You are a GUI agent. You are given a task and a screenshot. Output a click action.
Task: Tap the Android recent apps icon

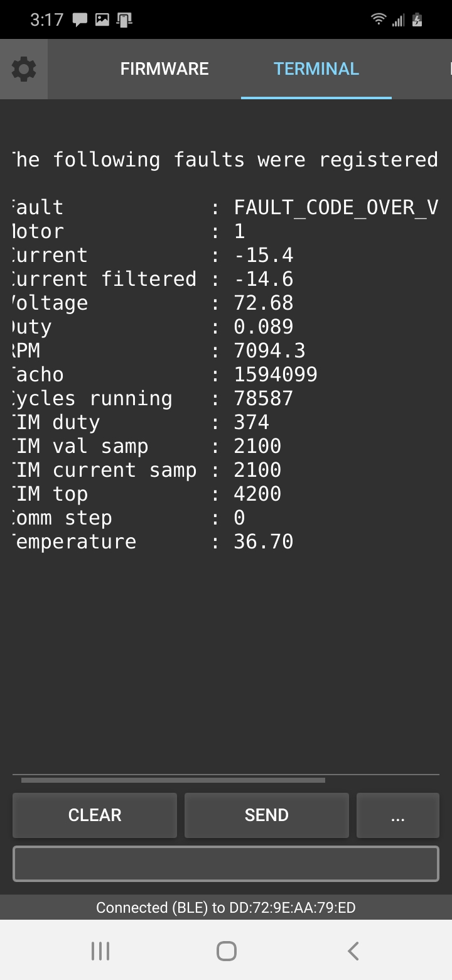tap(100, 950)
